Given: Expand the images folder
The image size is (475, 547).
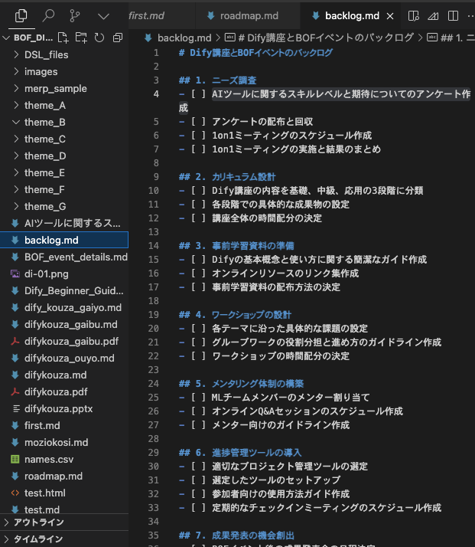Looking at the screenshot, I should (x=64, y=71).
